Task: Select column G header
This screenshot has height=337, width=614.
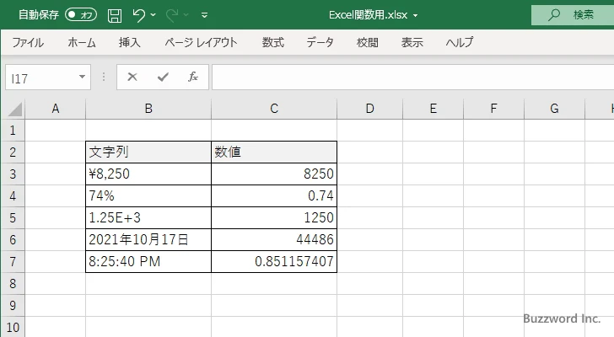Action: coord(554,109)
